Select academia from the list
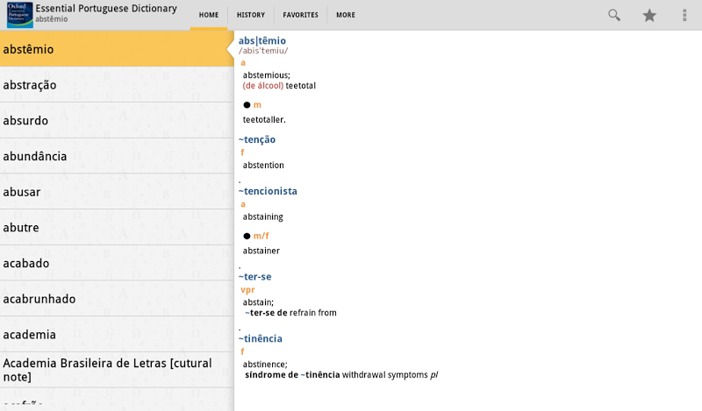This screenshot has height=411, width=702. 116,335
